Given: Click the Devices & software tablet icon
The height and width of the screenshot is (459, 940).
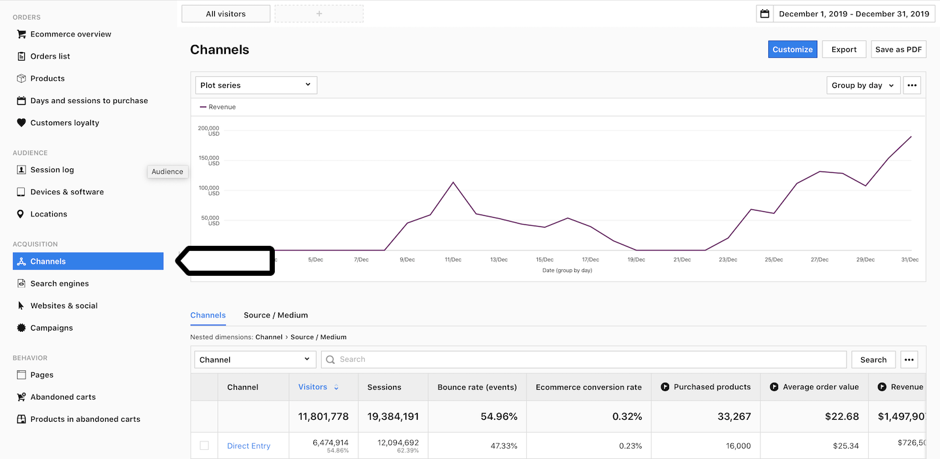Looking at the screenshot, I should pyautogui.click(x=22, y=192).
